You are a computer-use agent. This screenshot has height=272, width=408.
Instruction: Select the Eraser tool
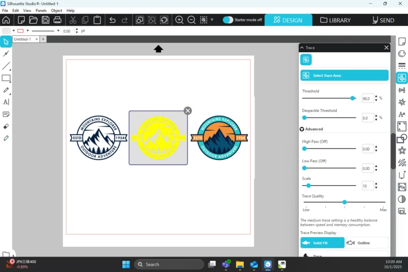pyautogui.click(x=6, y=126)
